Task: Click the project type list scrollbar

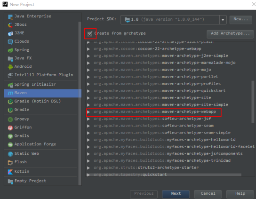Action: (80, 103)
